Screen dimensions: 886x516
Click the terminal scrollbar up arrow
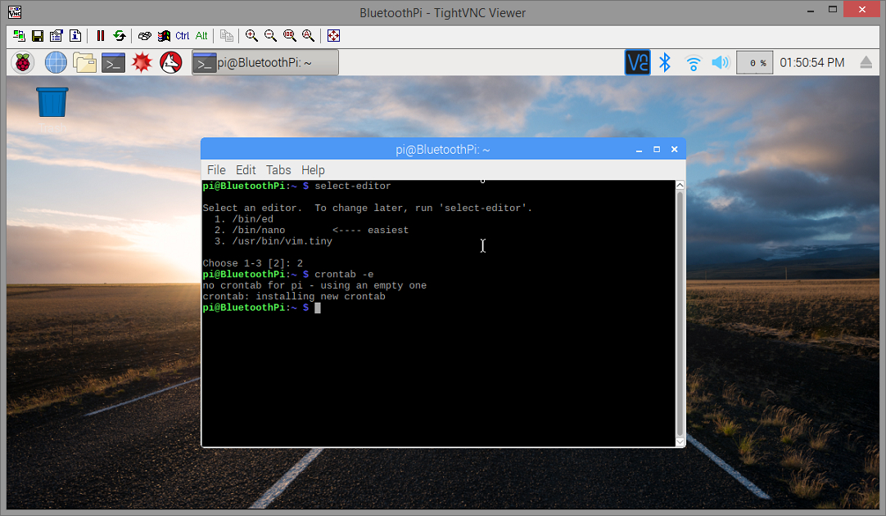pyautogui.click(x=680, y=185)
